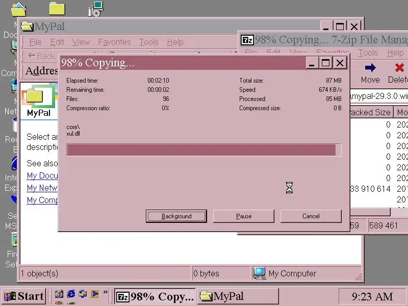408x306 pixels.
Task: Open Favorites menu in MyPal Explorer window
Action: pos(114,42)
